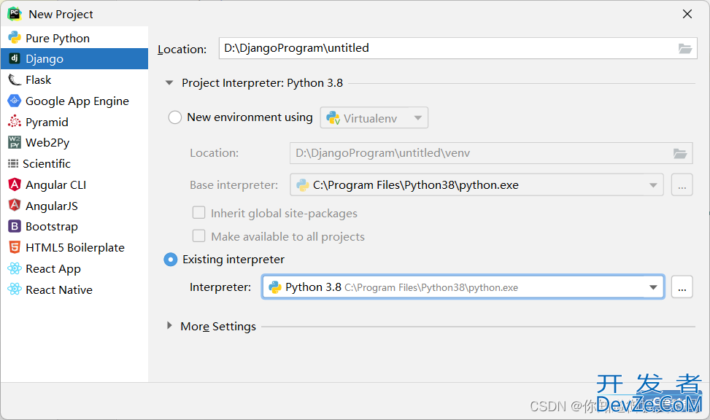Choose the Google App Engine icon
The image size is (710, 420).
(x=15, y=101)
